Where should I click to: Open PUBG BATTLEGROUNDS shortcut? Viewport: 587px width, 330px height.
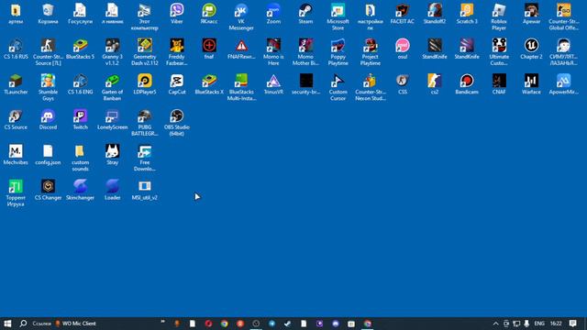pos(145,122)
